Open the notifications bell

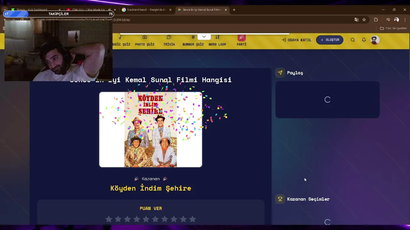364,40
